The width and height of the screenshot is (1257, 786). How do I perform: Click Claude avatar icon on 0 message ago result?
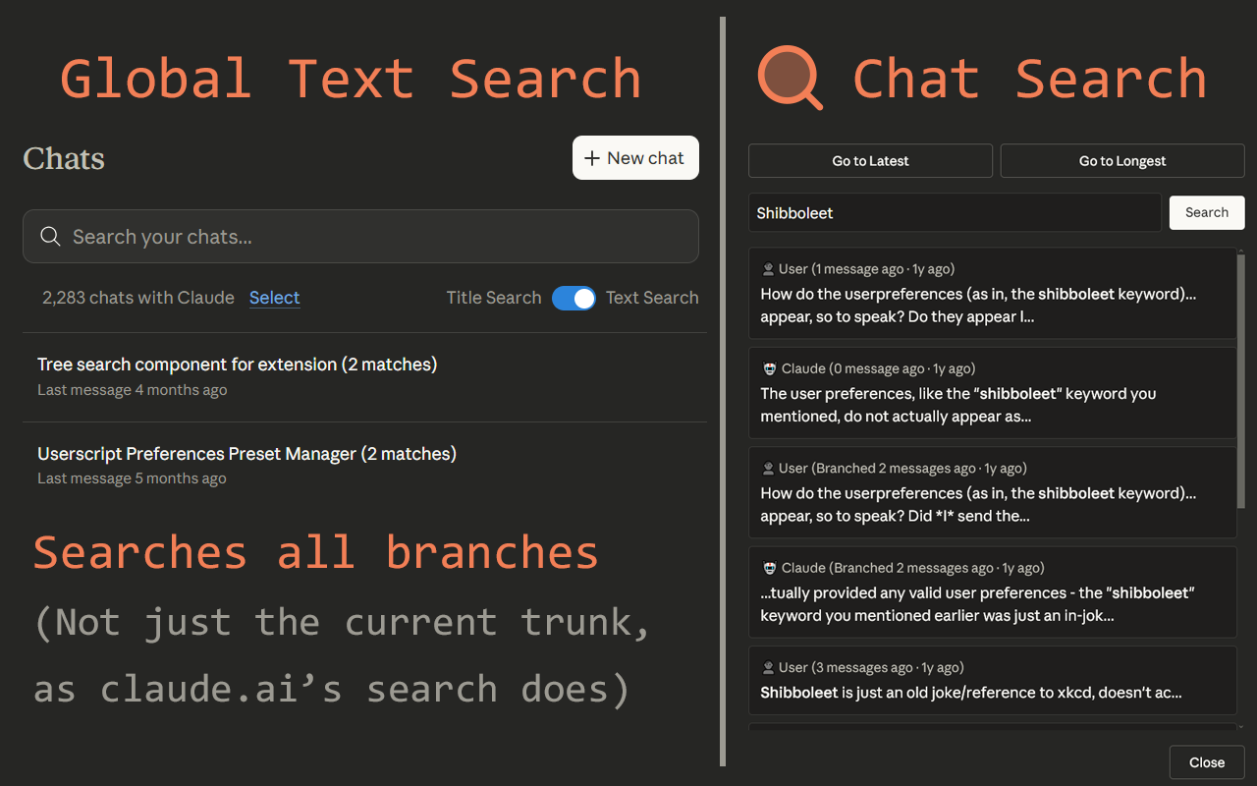(x=769, y=368)
